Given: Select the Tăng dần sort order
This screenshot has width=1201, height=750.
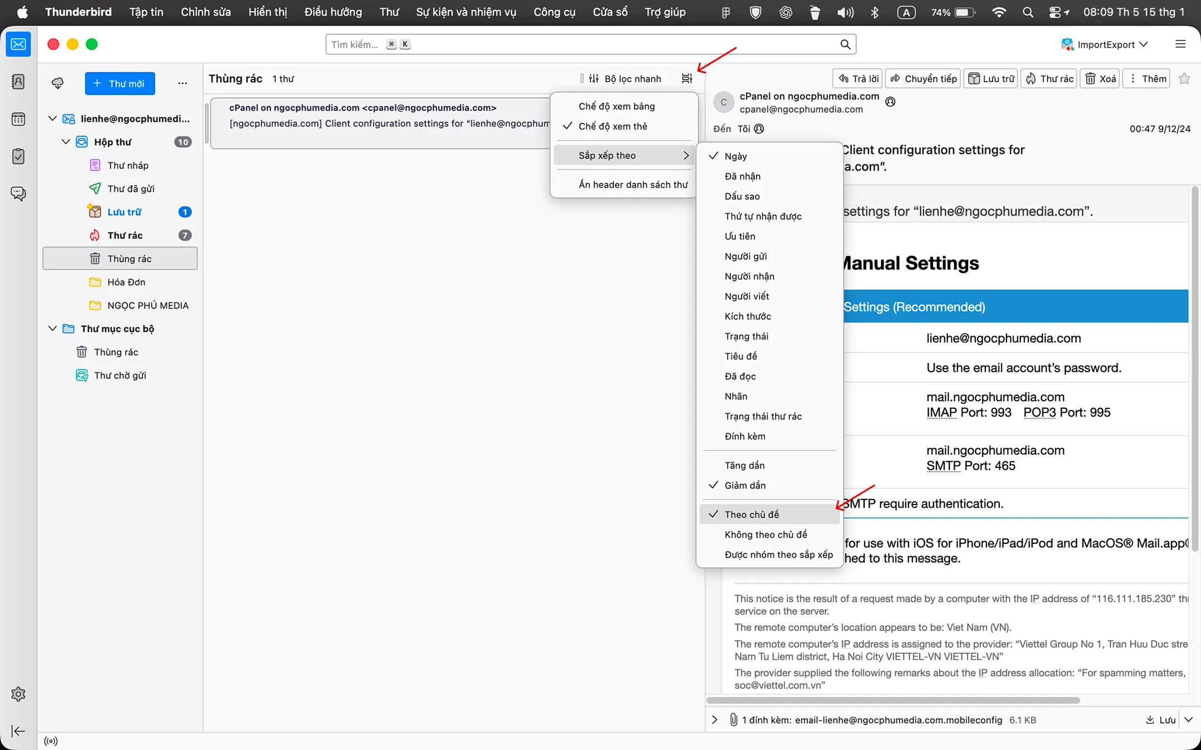Looking at the screenshot, I should (745, 466).
